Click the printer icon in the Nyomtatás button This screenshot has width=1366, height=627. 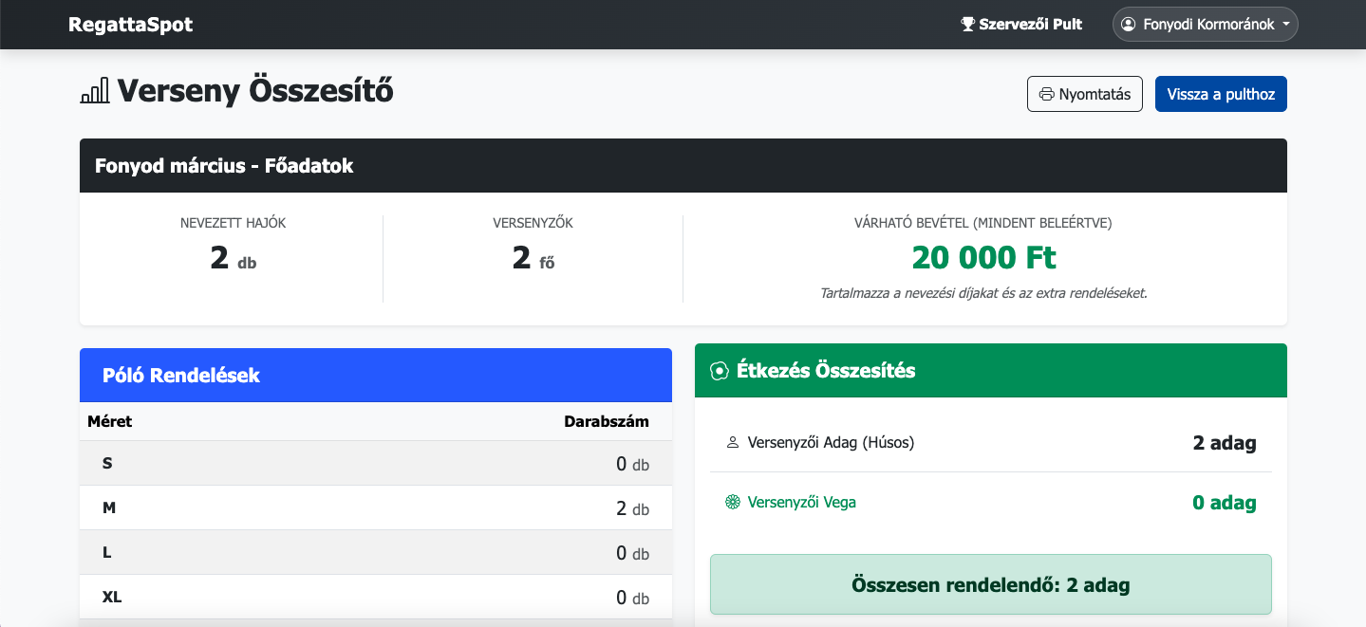(x=1046, y=95)
